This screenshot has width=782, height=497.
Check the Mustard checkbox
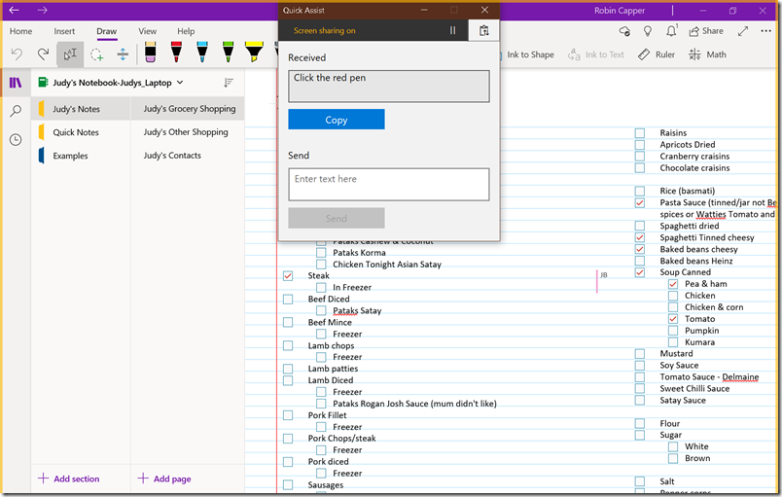(640, 354)
